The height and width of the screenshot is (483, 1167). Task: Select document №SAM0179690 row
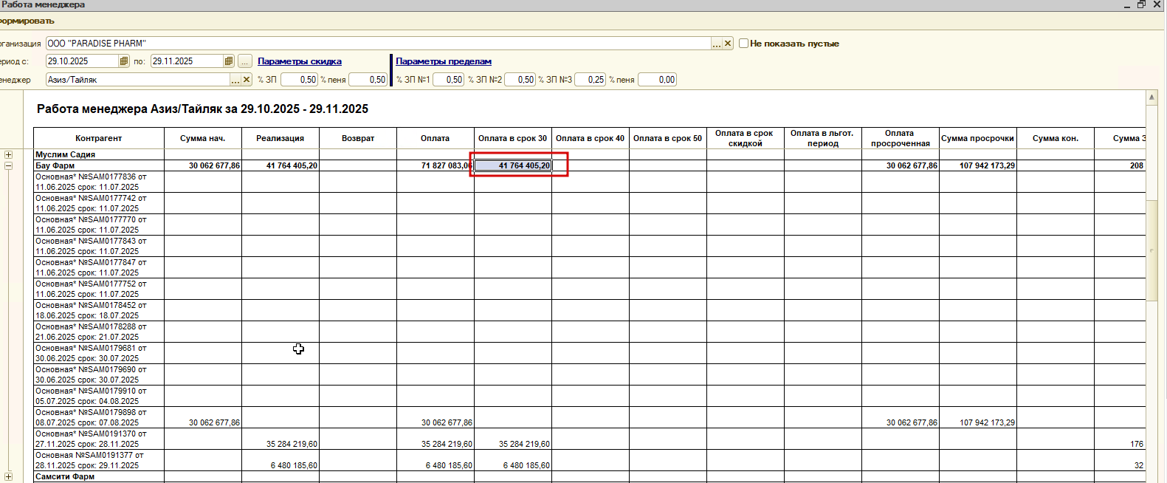pyautogui.click(x=99, y=375)
